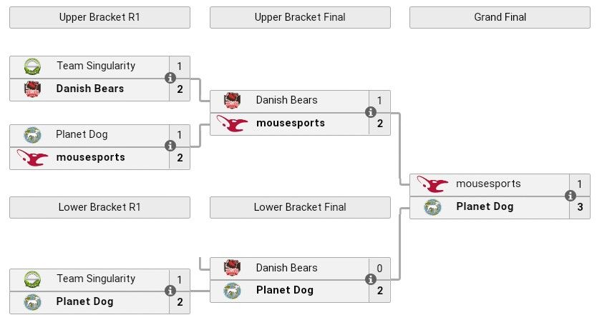Click Planet Dog logo in Lower Bracket Final
The height and width of the screenshot is (315, 607).
(232, 291)
